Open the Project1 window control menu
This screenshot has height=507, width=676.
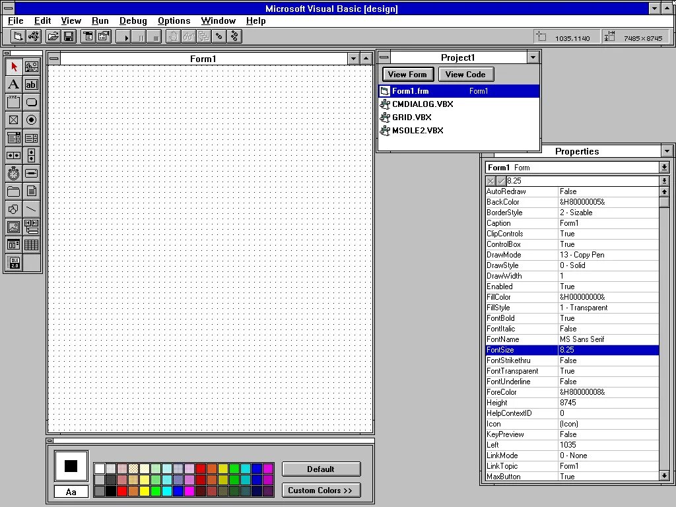pos(384,57)
